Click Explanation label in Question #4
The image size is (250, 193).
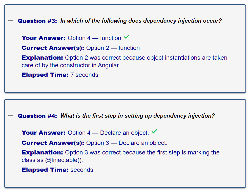coord(42,152)
